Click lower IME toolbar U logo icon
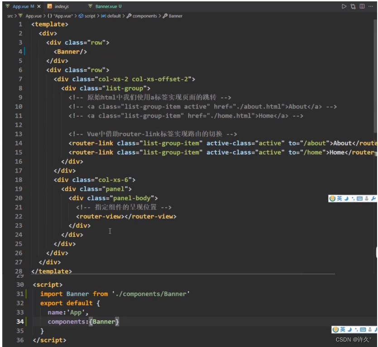 click(335, 329)
